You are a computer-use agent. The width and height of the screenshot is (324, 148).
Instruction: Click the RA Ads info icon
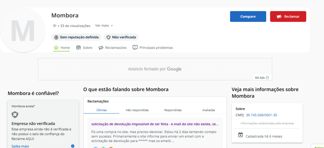click(267, 77)
